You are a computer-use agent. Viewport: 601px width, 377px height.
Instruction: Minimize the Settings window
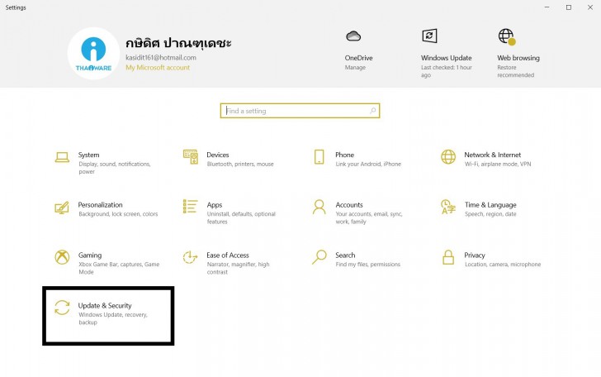(547, 7)
